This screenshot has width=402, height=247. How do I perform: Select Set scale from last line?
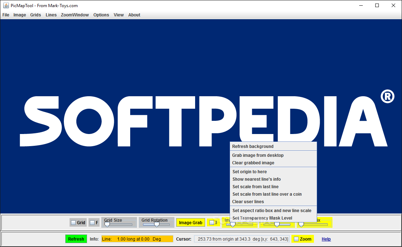(x=273, y=186)
